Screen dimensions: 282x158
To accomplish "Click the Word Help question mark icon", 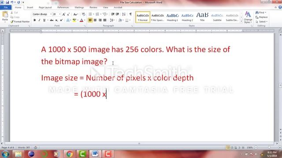I will tap(280, 7).
